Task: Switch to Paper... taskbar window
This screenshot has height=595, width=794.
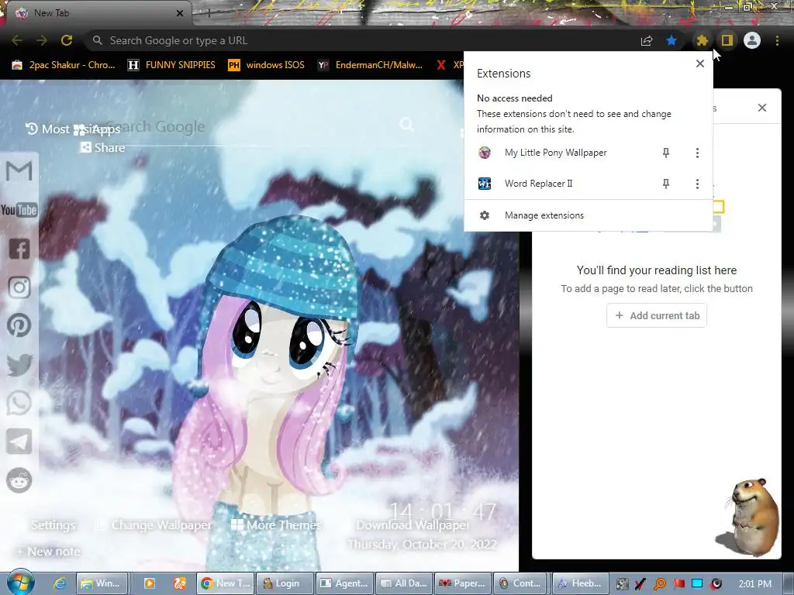Action: pyautogui.click(x=461, y=583)
